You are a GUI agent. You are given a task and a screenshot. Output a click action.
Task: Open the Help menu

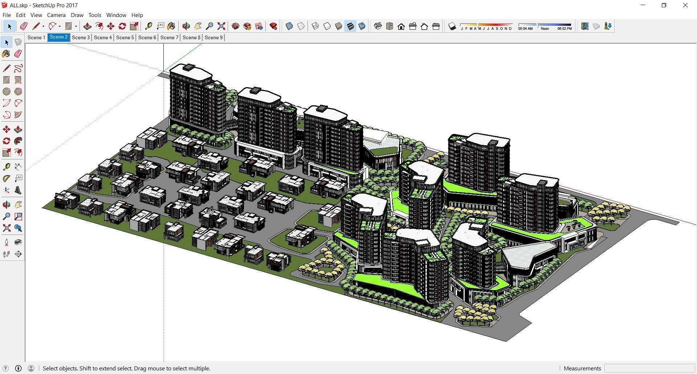[x=137, y=15]
